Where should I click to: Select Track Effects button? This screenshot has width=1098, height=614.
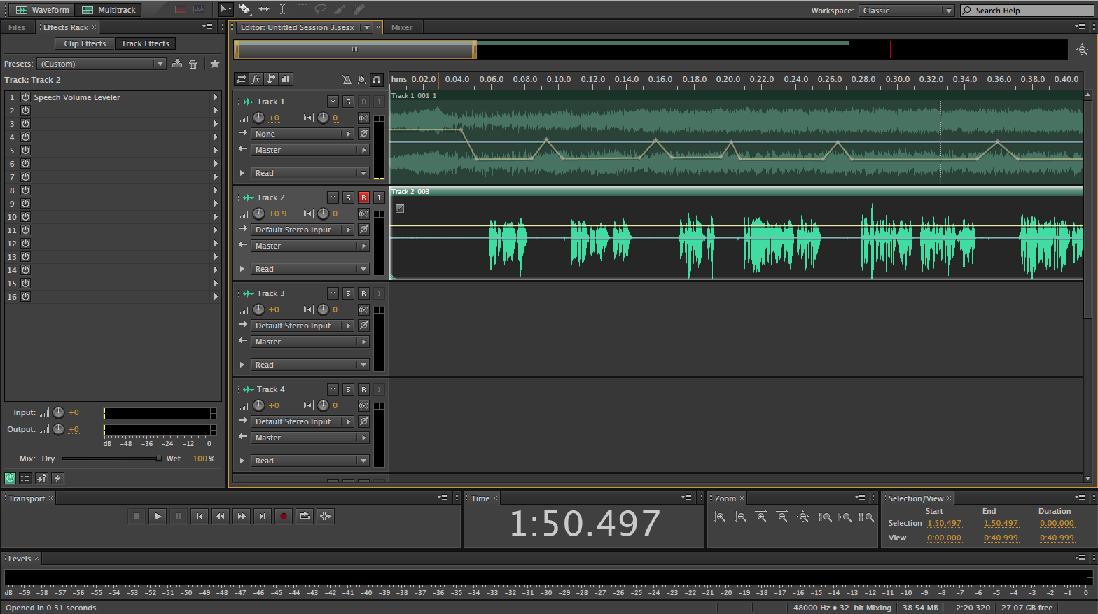(145, 43)
